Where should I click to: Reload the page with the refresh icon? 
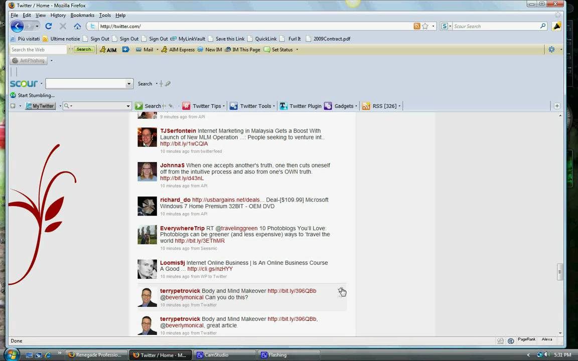point(48,26)
